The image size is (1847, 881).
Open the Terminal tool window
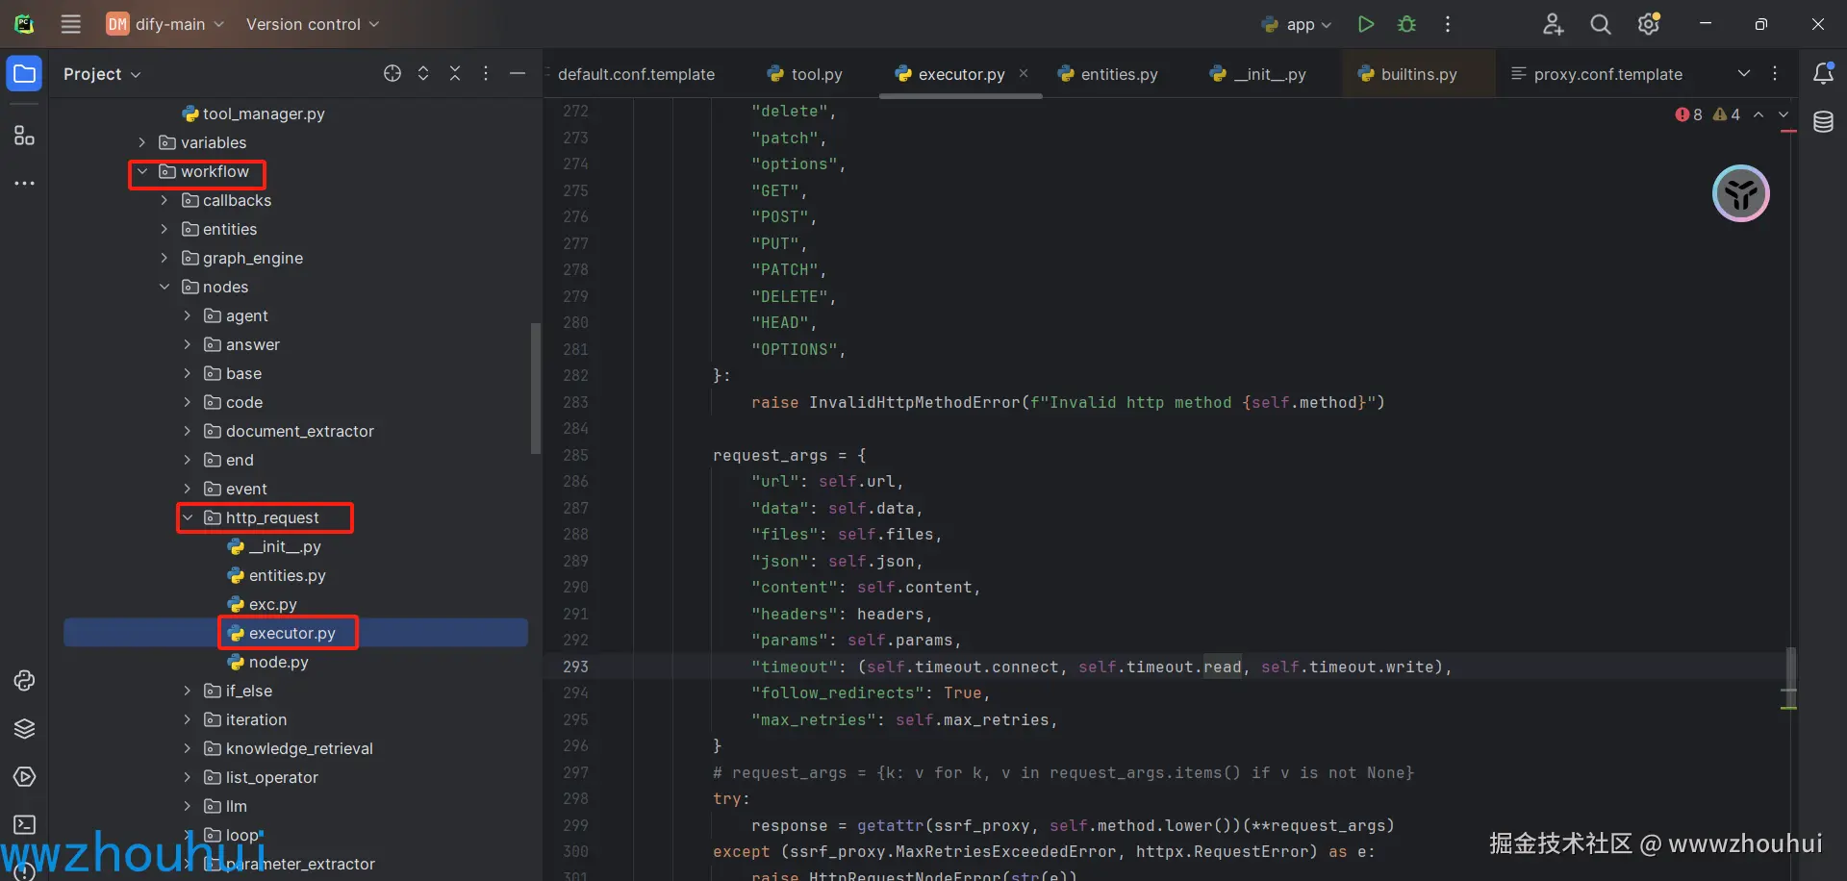click(x=24, y=824)
